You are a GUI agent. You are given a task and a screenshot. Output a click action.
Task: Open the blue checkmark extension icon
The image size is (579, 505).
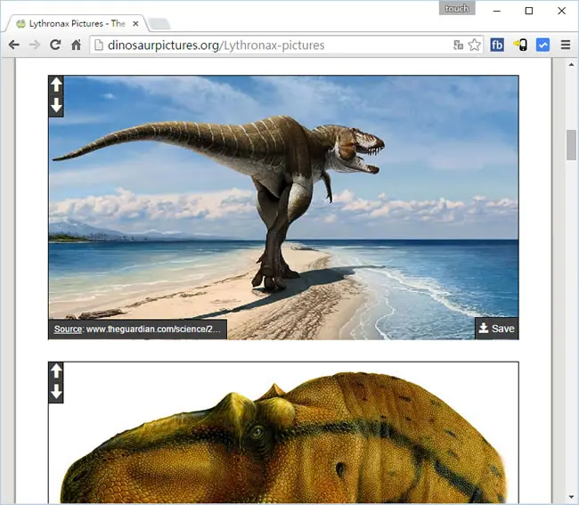[542, 45]
